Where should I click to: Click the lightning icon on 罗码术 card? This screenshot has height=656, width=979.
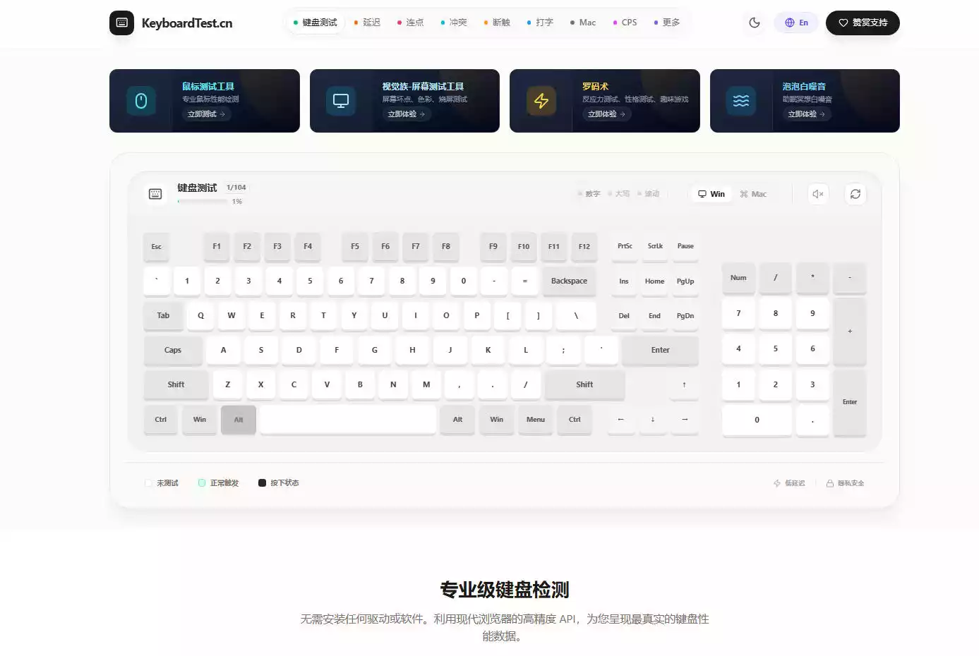coord(541,101)
